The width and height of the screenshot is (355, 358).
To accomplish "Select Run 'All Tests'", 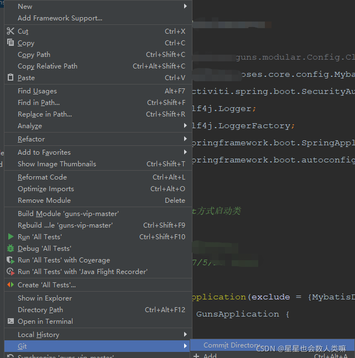I will click(98, 237).
